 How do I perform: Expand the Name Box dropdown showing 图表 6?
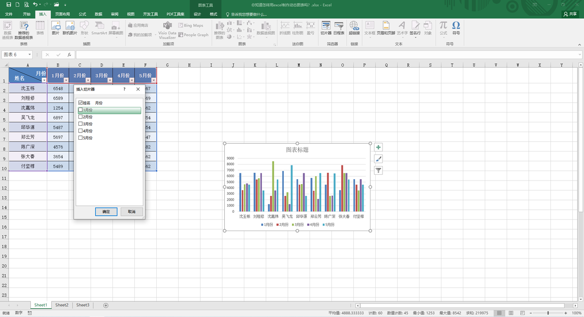(x=30, y=55)
